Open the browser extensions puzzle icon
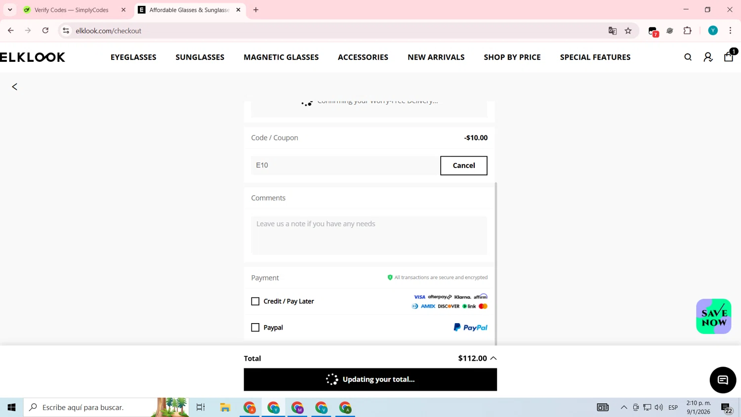The width and height of the screenshot is (741, 417). (x=688, y=31)
